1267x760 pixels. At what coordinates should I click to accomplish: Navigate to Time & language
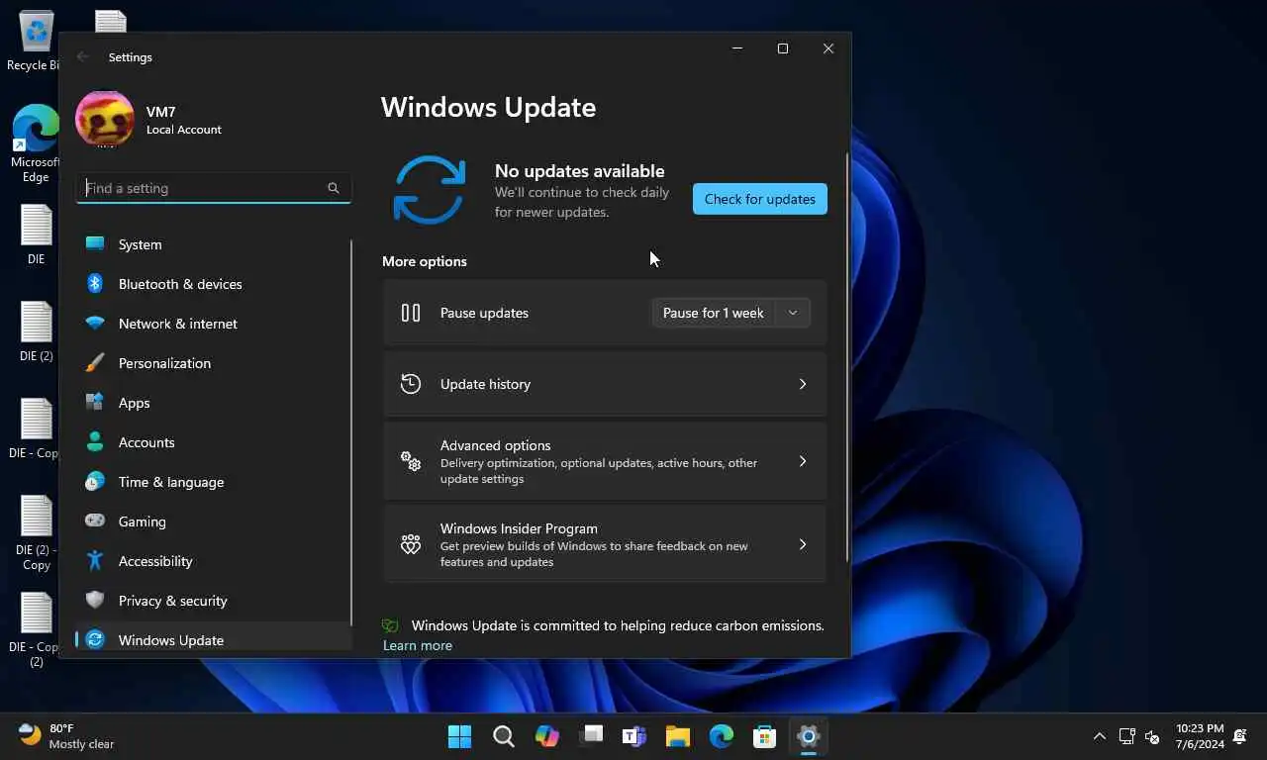[x=213, y=482]
